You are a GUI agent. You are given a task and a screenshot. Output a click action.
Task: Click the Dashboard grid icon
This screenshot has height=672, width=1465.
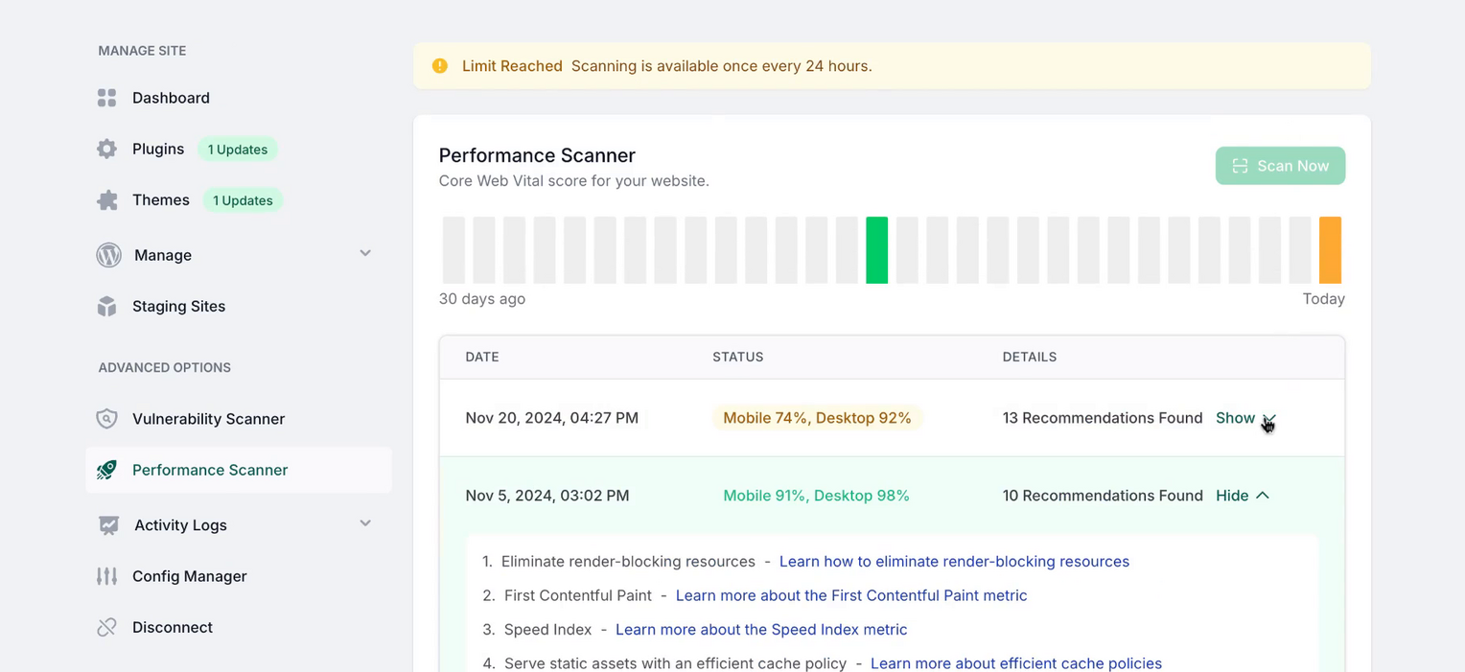click(x=106, y=98)
